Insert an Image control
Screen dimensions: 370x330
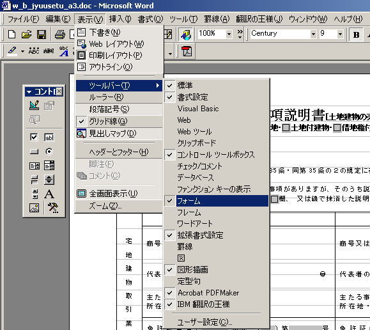(35, 208)
